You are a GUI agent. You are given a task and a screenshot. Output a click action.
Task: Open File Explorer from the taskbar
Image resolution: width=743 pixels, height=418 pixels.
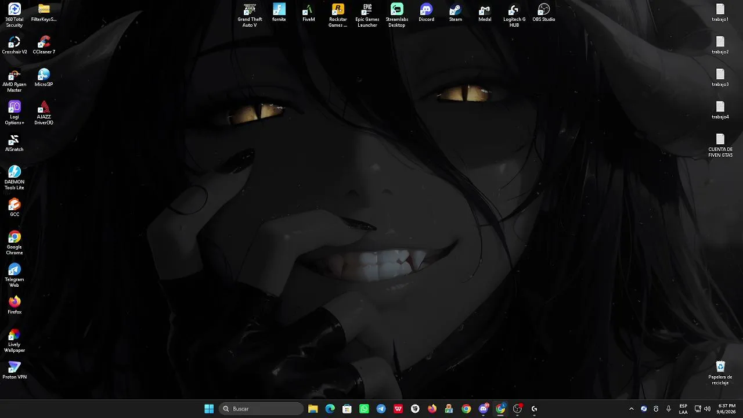pyautogui.click(x=313, y=409)
